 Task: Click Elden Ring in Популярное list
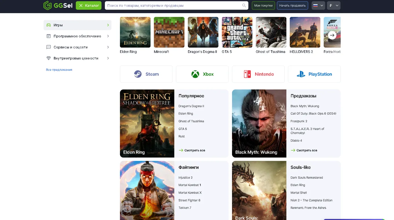(186, 114)
